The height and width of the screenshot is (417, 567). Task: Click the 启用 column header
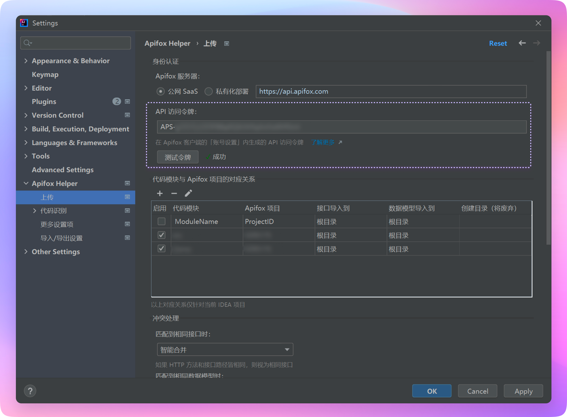(160, 208)
